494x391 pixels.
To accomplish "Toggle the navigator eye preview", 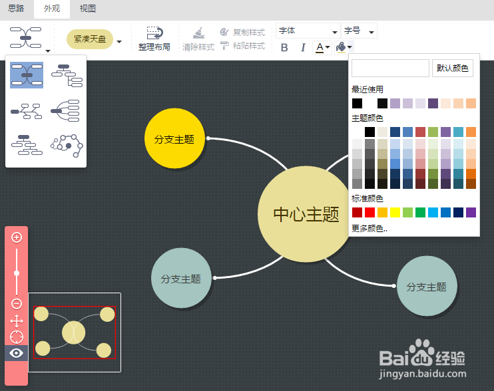I will click(x=17, y=353).
